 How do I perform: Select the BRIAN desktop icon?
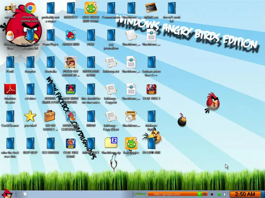[x=91, y=116]
